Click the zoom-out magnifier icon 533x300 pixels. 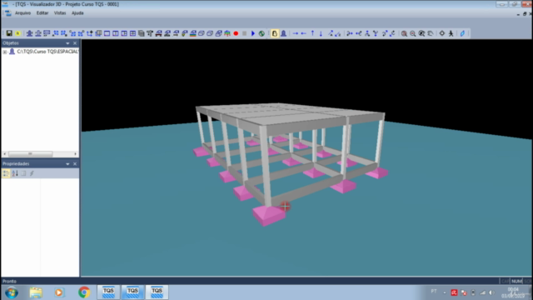point(413,33)
